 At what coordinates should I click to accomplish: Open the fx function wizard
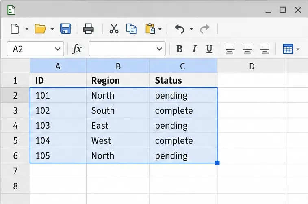77,49
